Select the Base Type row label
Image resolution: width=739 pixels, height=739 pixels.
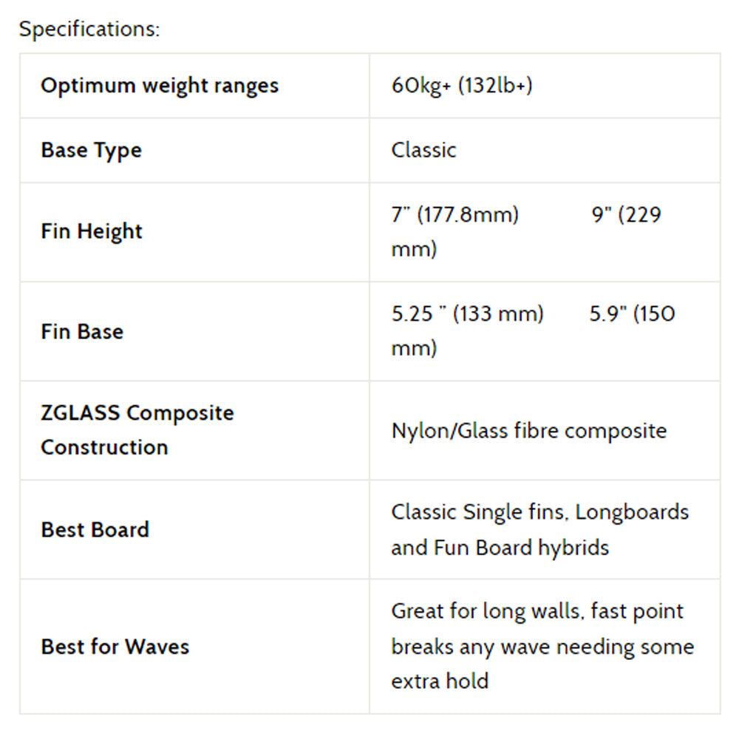[x=91, y=150]
